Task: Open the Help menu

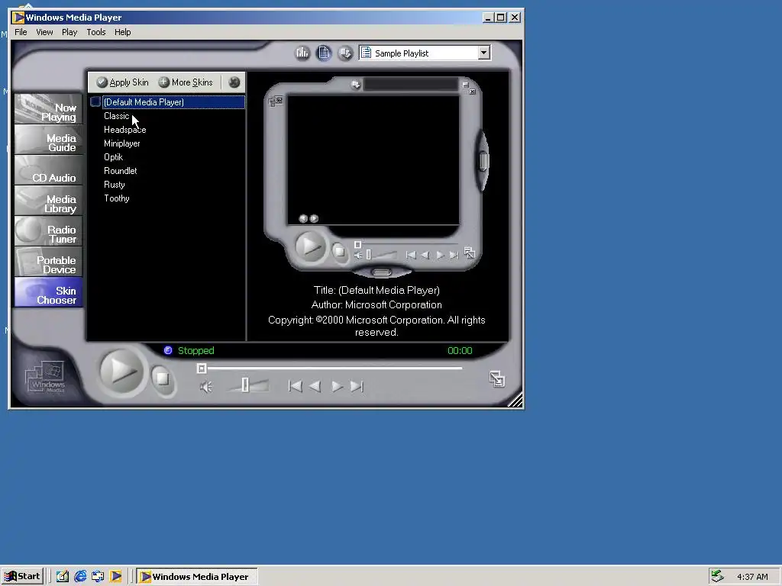Action: pos(122,32)
